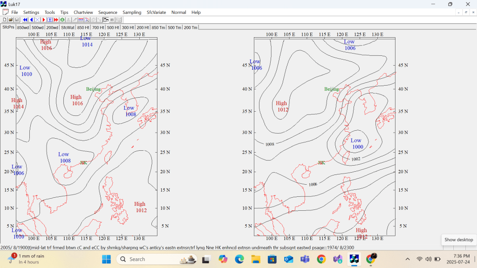Open the Chartview menu

83,12
